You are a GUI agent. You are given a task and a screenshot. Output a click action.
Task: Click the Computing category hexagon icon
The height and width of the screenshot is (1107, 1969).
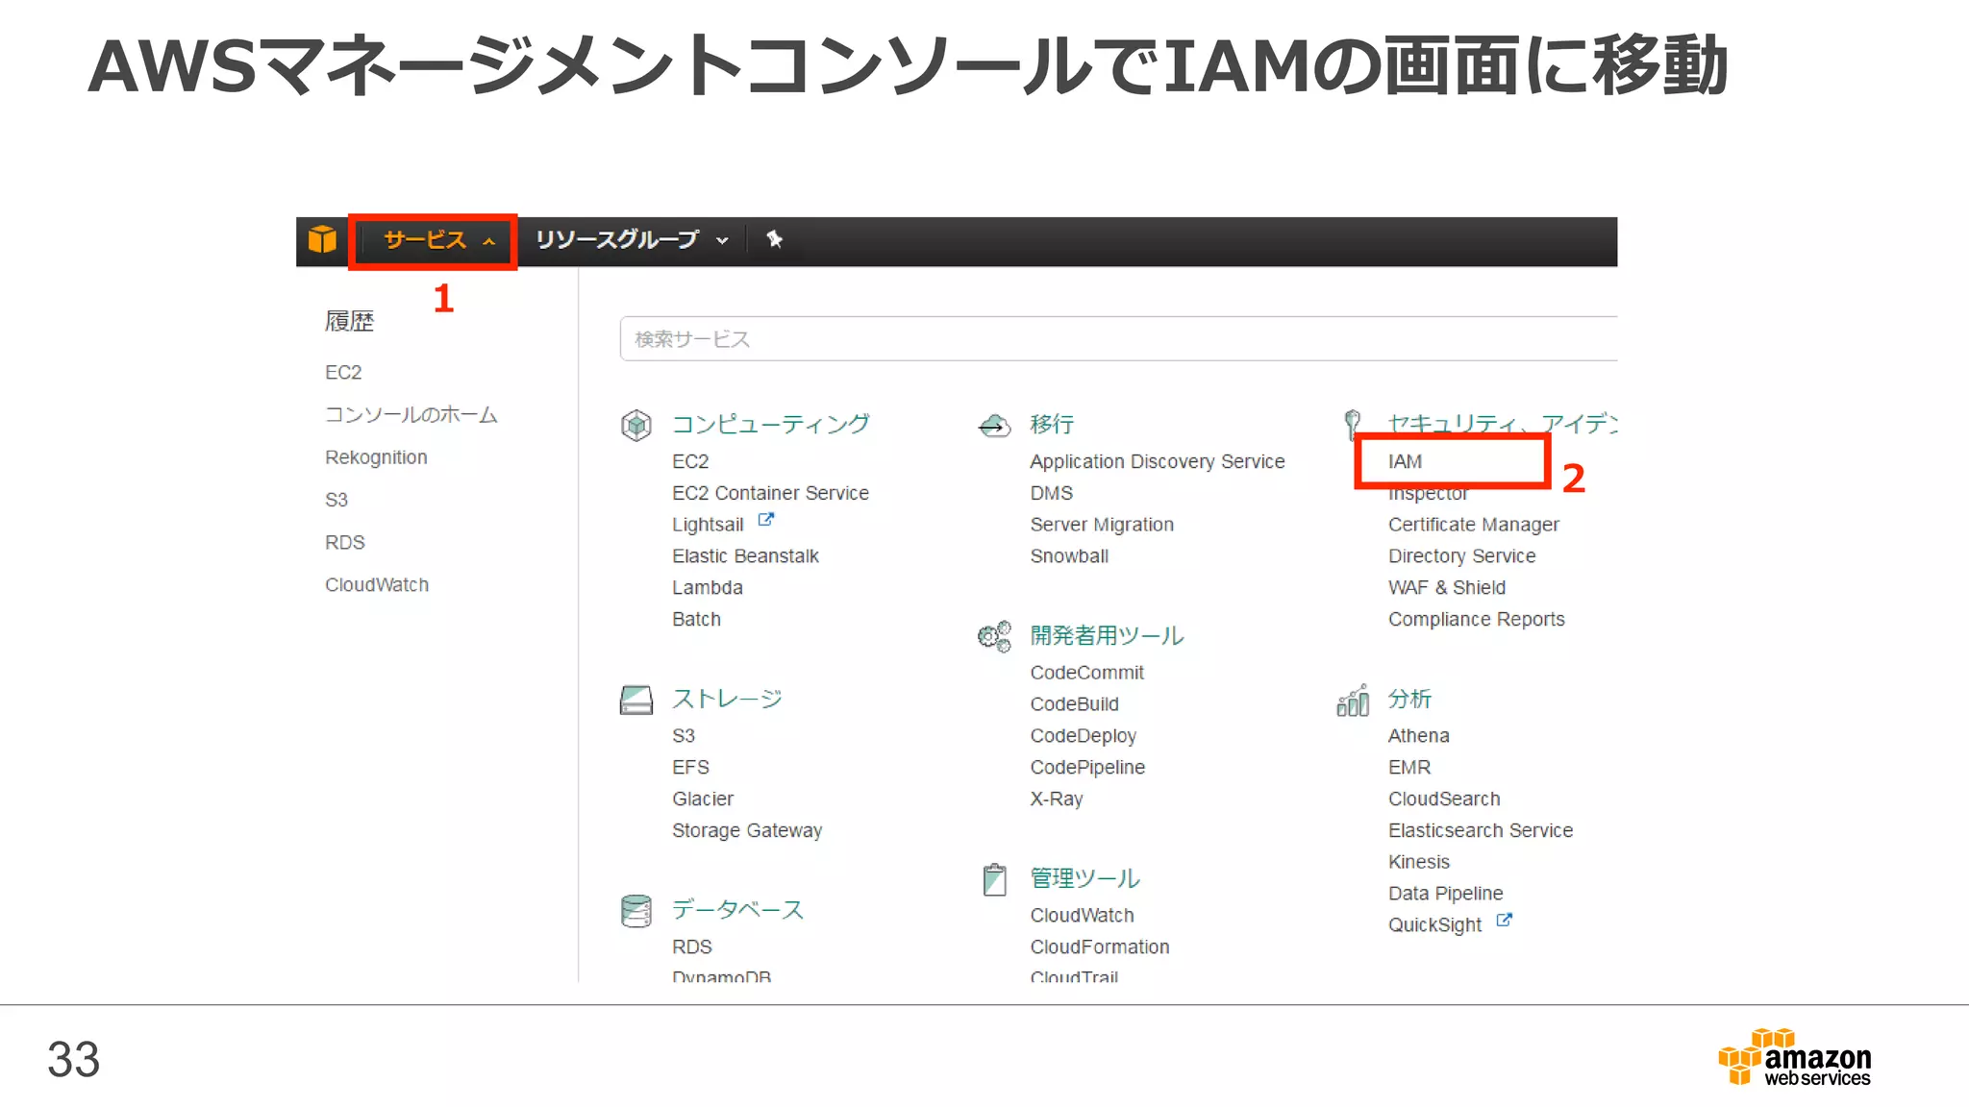coord(636,425)
